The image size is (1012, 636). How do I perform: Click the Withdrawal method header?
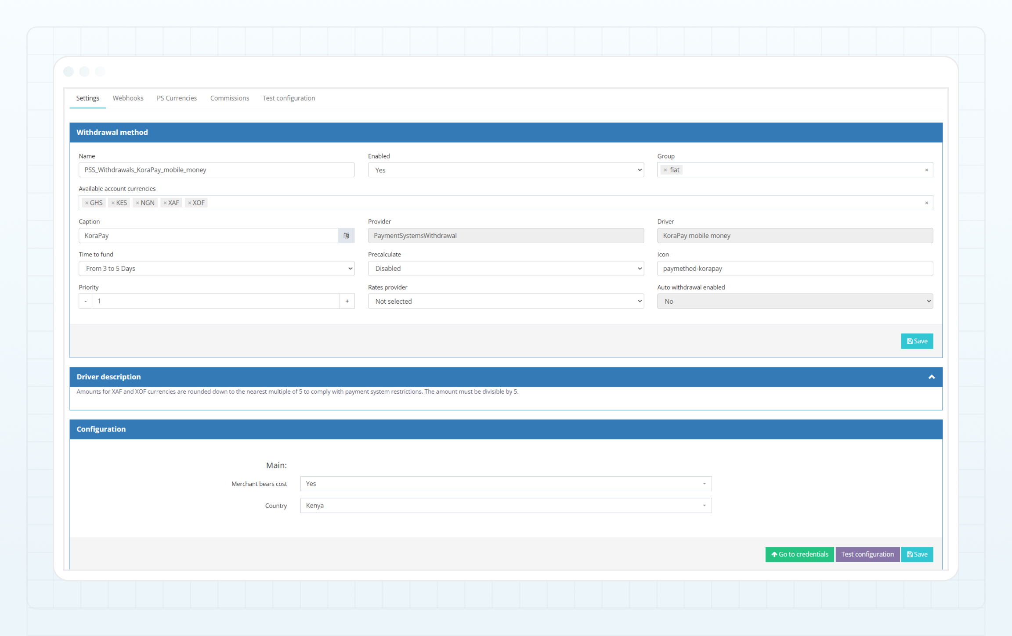pos(506,133)
